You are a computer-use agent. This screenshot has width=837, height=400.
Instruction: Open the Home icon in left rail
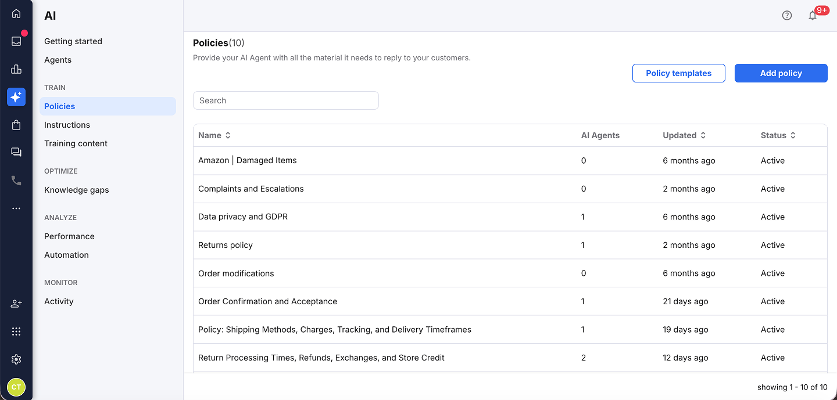pos(16,14)
